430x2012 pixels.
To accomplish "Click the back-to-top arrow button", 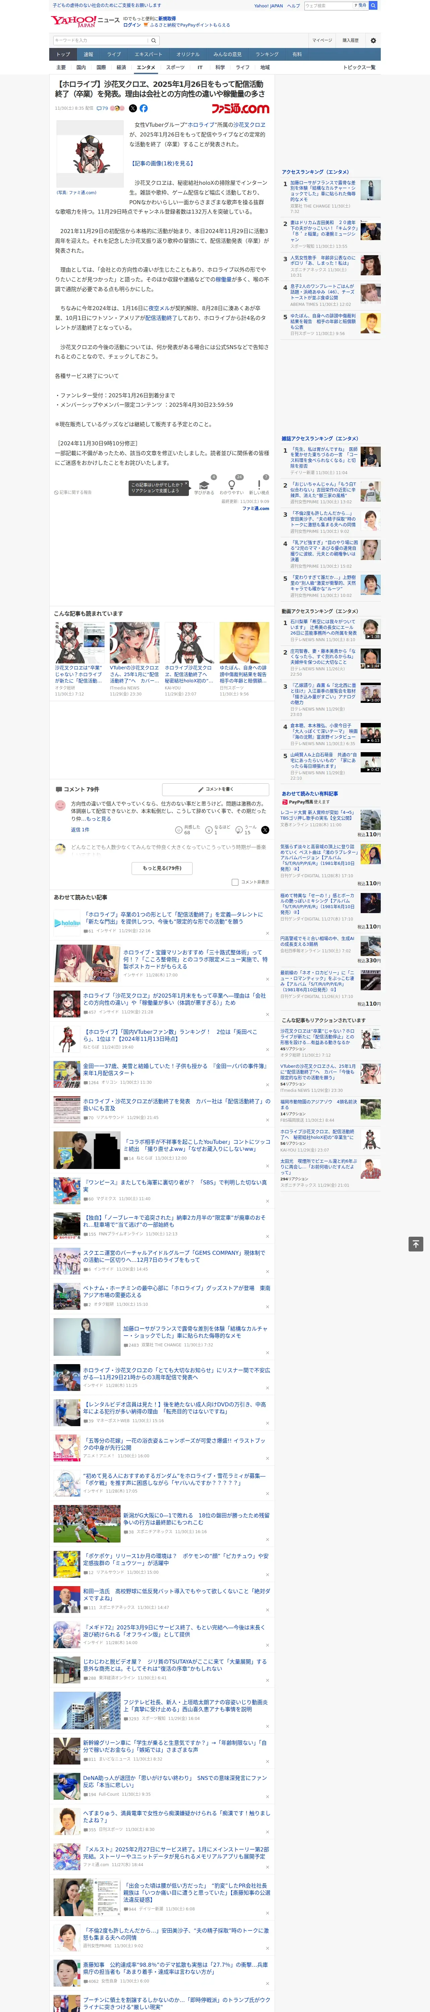I will [x=416, y=1243].
